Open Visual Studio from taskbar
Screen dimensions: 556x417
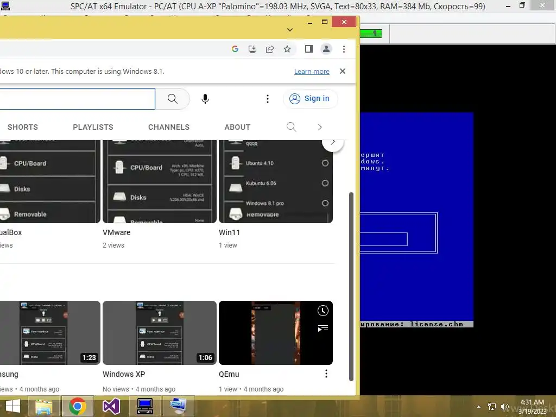111,406
